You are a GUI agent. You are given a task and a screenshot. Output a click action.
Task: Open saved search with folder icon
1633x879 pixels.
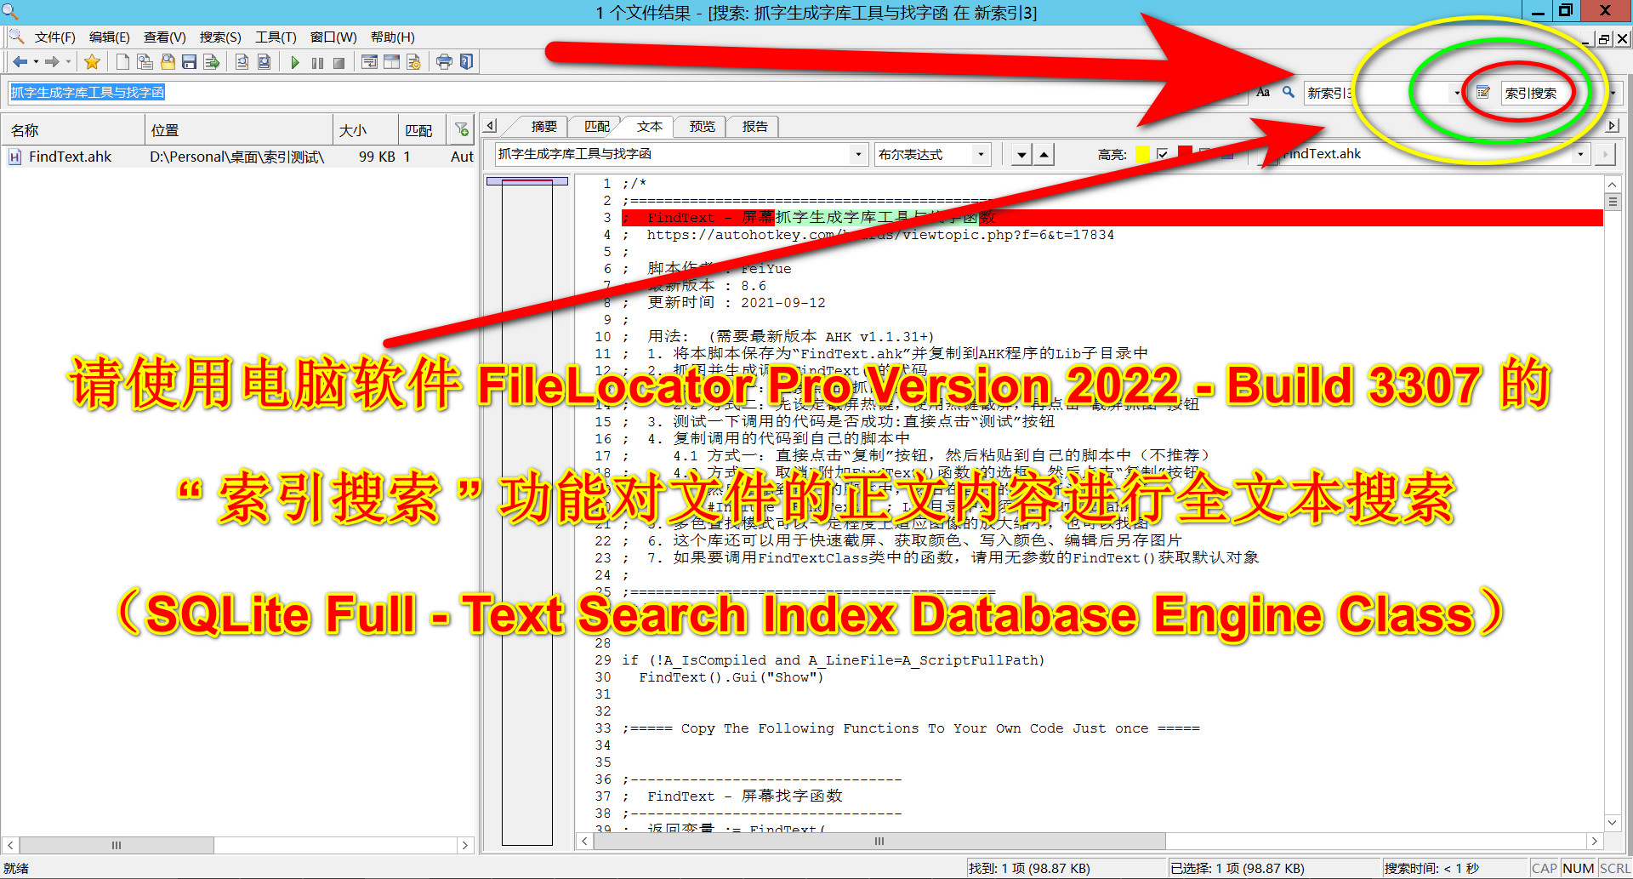point(168,61)
